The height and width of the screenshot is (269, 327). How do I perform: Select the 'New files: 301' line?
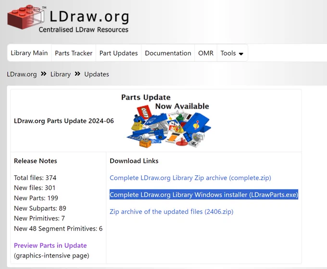tap(35, 188)
